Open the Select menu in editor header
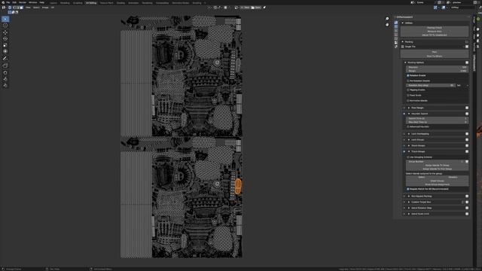 tap(36, 8)
